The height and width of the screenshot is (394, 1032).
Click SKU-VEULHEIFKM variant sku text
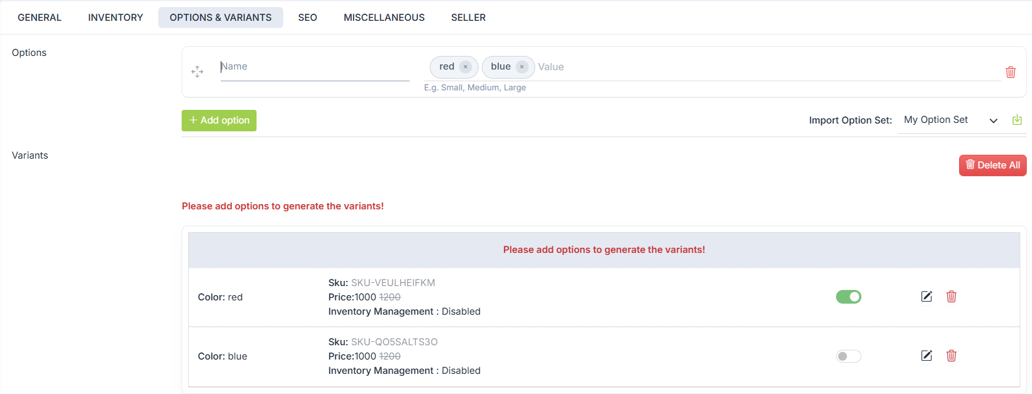pos(394,282)
